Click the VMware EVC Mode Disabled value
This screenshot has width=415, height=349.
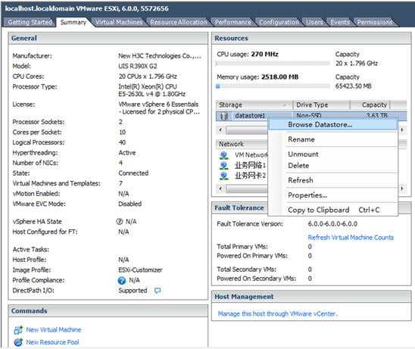click(x=130, y=204)
